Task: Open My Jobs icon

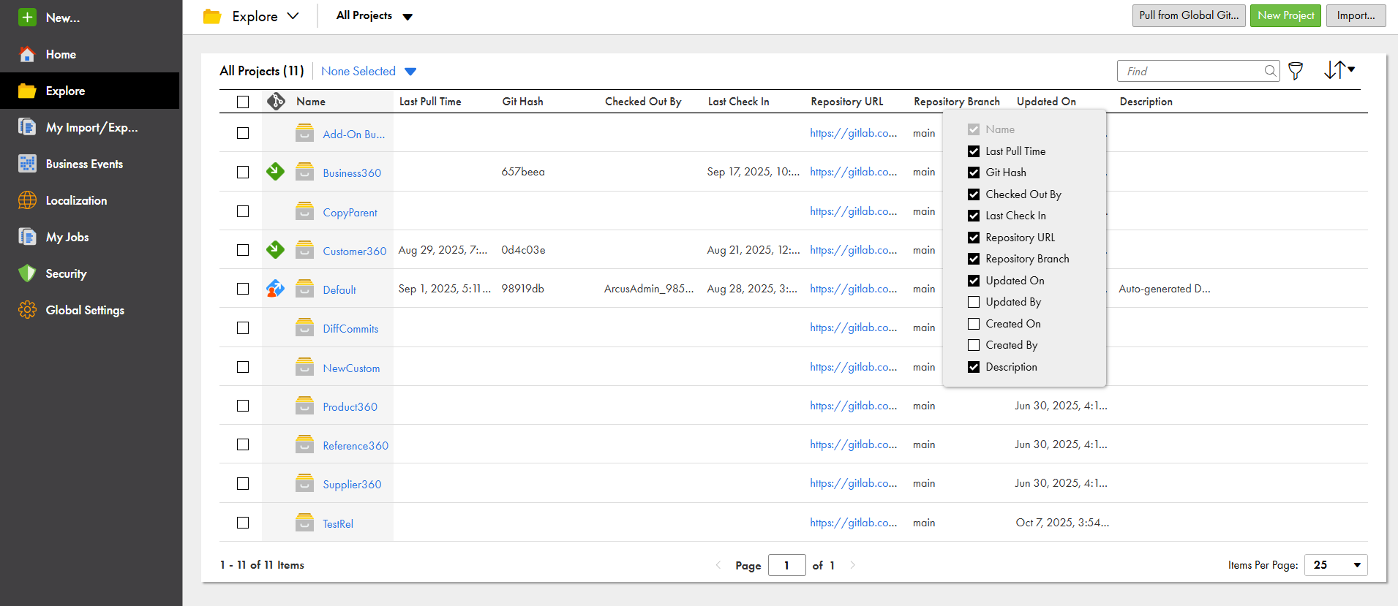Action: click(27, 237)
